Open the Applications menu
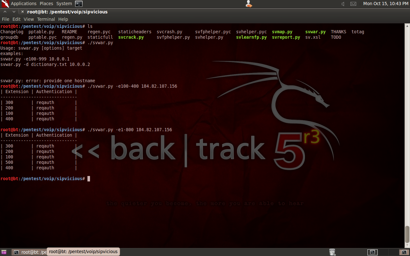Image resolution: width=410 pixels, height=256 pixels. (x=24, y=4)
